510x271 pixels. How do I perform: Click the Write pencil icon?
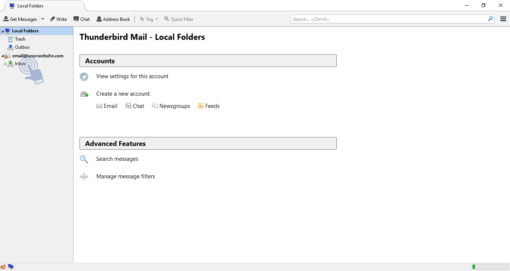[53, 19]
